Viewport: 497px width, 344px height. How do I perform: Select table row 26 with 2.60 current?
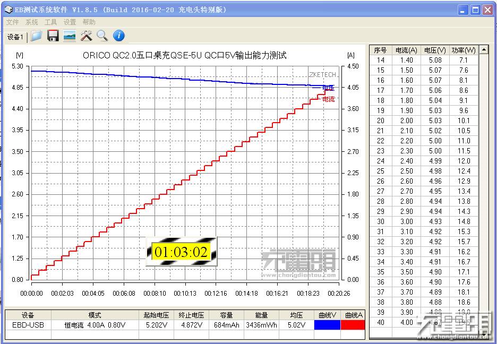click(424, 181)
